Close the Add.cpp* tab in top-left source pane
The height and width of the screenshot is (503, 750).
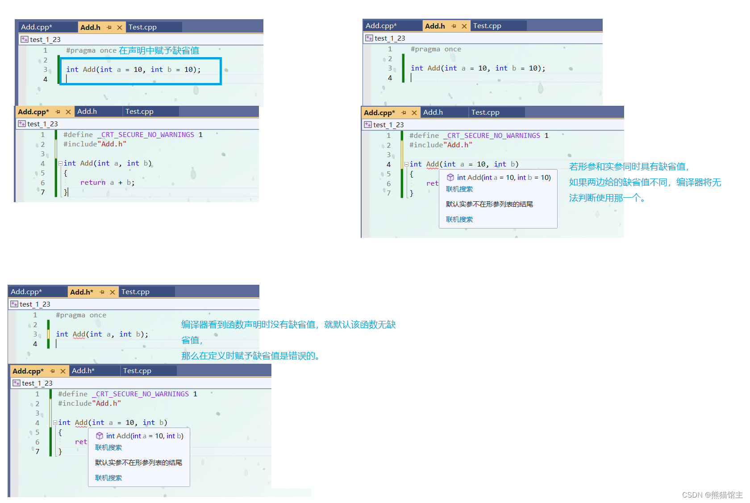pyautogui.click(x=68, y=112)
